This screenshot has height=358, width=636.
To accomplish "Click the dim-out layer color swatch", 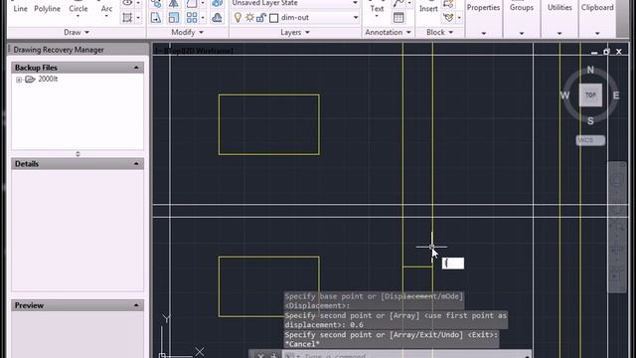I will point(274,18).
